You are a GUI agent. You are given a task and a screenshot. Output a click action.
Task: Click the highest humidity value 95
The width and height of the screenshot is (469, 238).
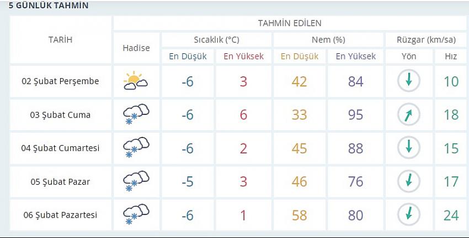pyautogui.click(x=355, y=115)
